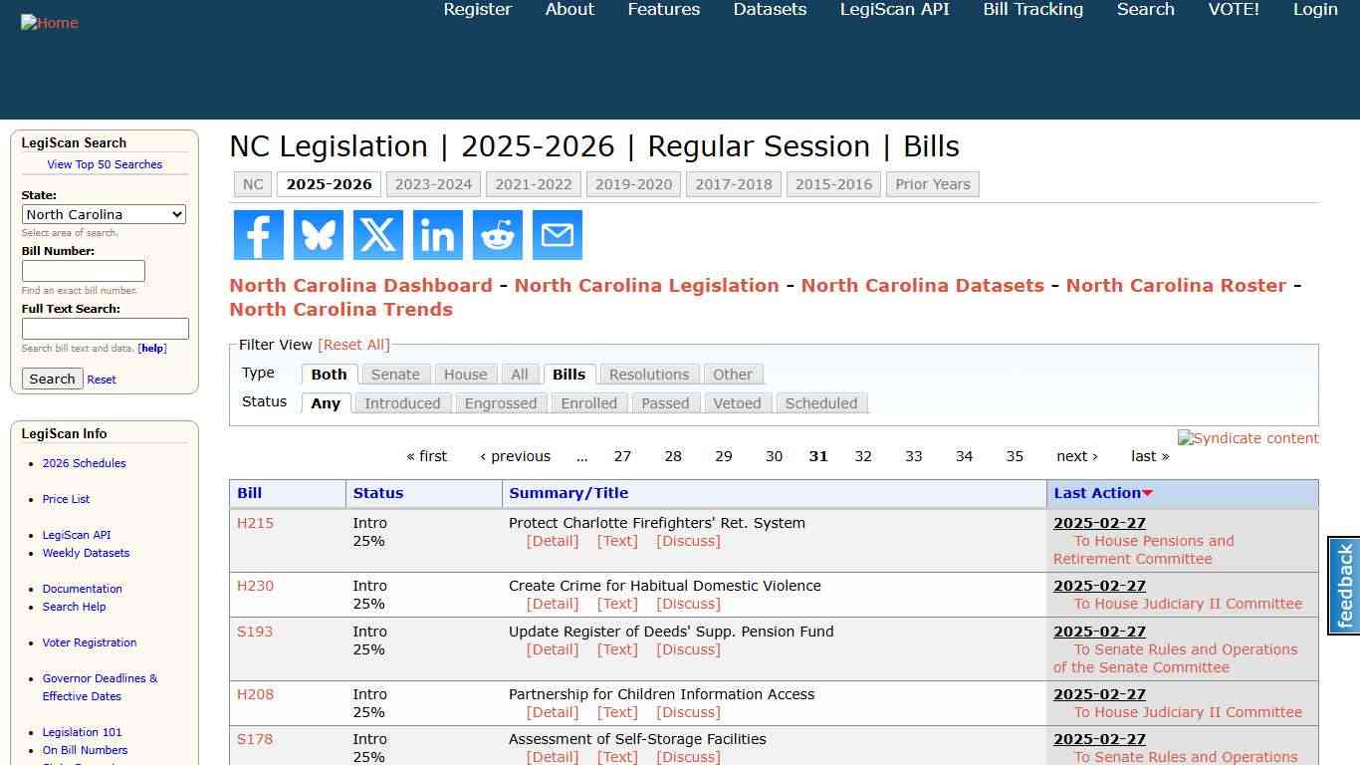Viewport: 1360px width, 765px height.
Task: Filter to Resolutions only
Action: coord(648,374)
